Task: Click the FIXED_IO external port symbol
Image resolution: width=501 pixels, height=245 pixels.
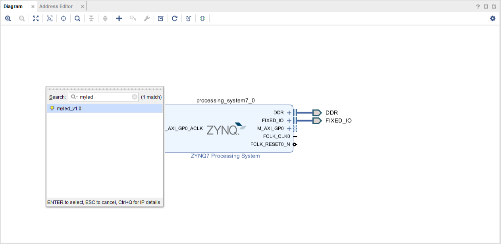Action: 317,121
